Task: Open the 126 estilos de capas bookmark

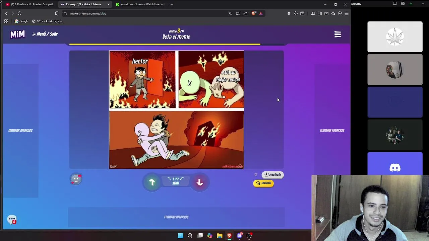Action: (x=47, y=21)
